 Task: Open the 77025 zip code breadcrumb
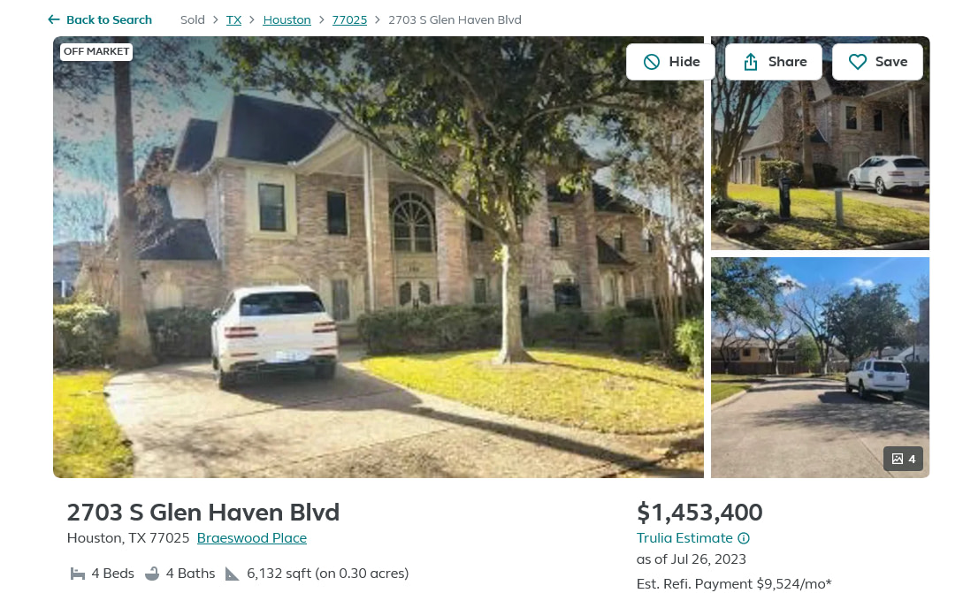click(x=349, y=19)
